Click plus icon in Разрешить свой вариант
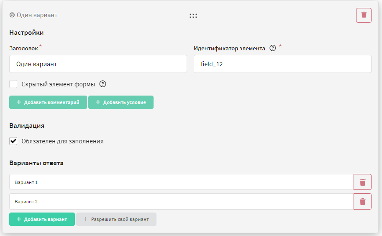 tap(86, 219)
